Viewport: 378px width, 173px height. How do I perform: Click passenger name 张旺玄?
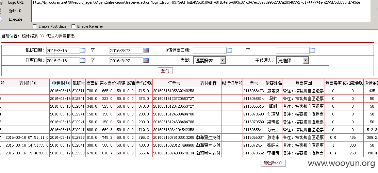click(x=273, y=145)
